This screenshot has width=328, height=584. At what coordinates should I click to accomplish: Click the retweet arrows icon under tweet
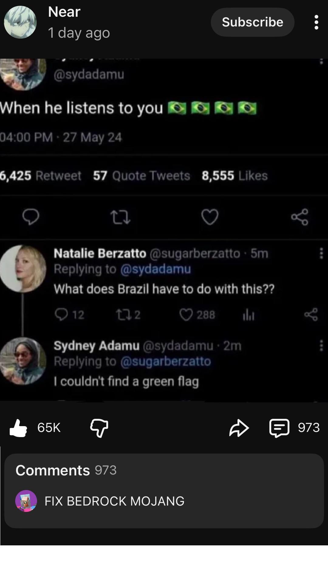[120, 217]
